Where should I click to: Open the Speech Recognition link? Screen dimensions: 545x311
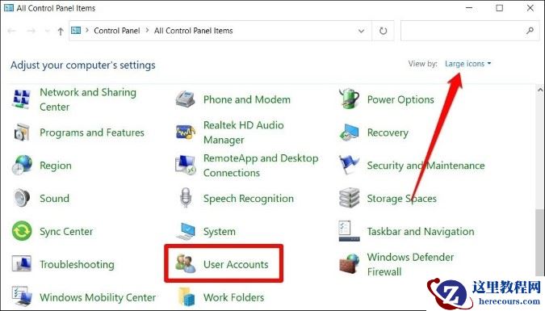248,199
